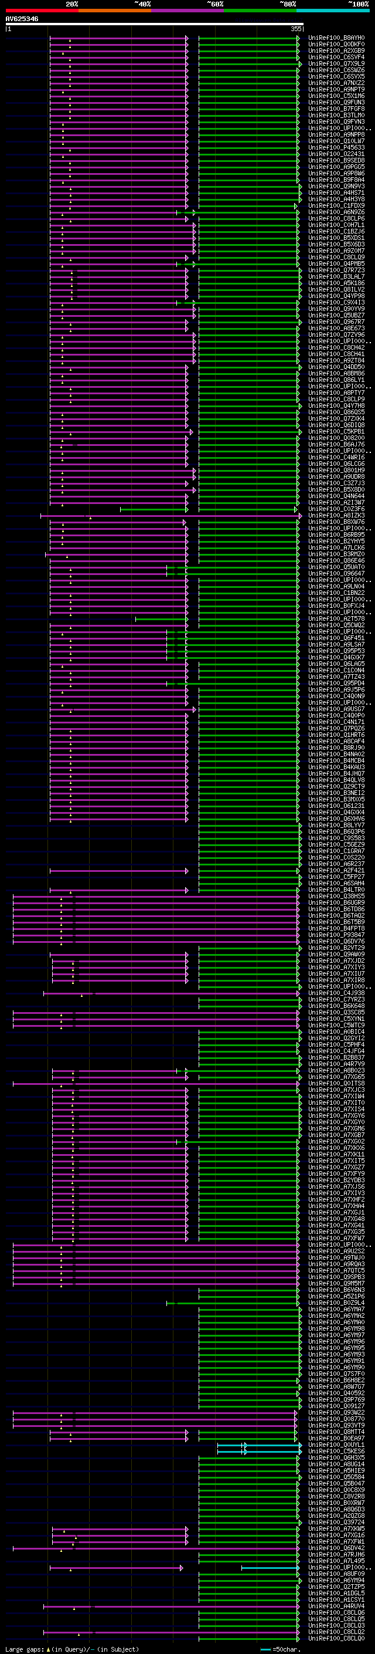Click the purple ~60% identity legend band
The width and height of the screenshot is (375, 1654).
(187, 11)
